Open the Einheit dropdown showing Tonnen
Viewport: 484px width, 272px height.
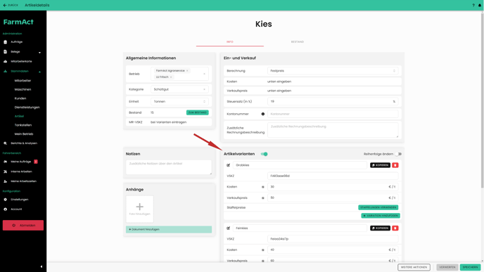tap(179, 101)
